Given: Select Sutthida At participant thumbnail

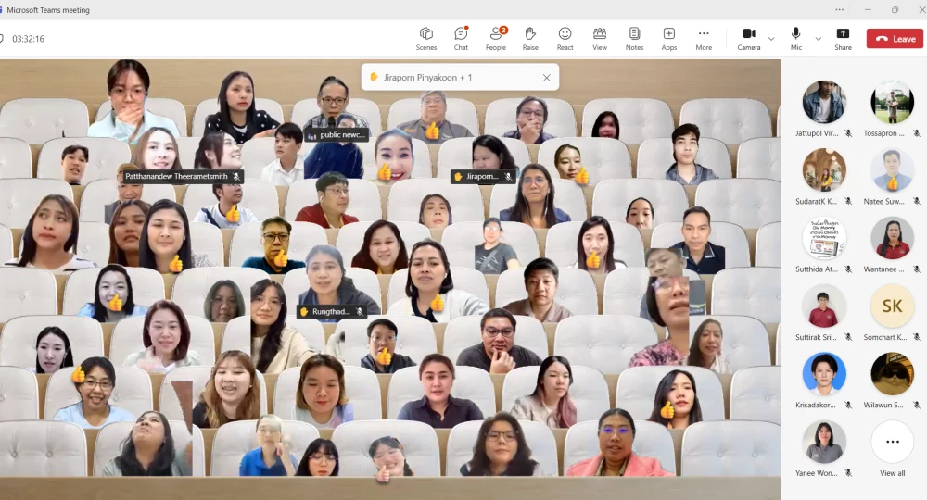Looking at the screenshot, I should point(824,238).
